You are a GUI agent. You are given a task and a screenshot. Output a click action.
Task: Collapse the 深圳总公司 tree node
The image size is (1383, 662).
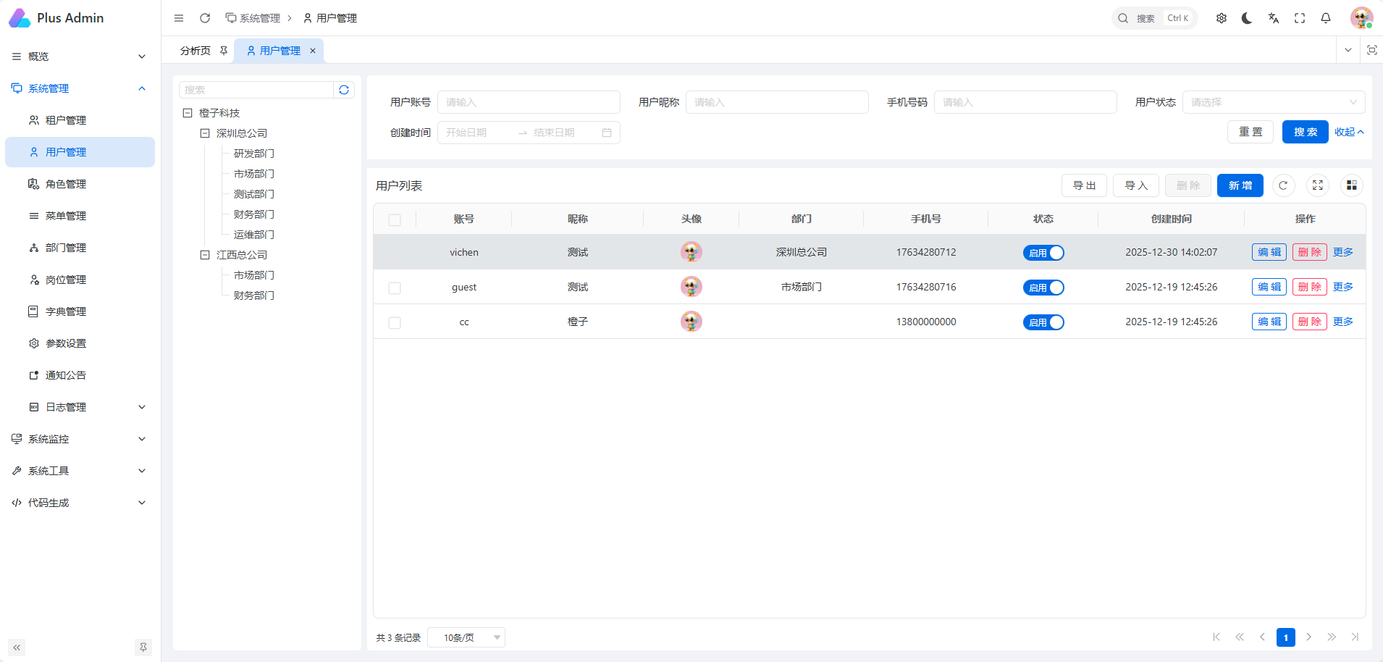pos(205,133)
